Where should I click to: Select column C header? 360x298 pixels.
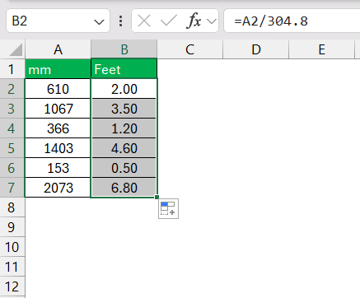pyautogui.click(x=190, y=49)
